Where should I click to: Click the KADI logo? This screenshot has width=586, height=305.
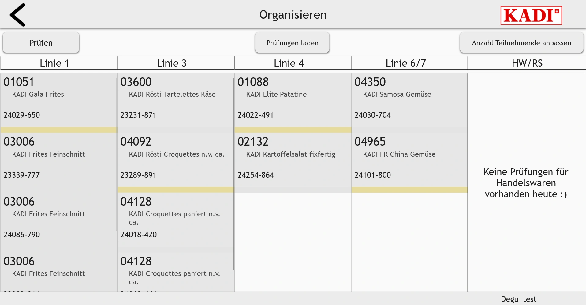click(x=531, y=15)
